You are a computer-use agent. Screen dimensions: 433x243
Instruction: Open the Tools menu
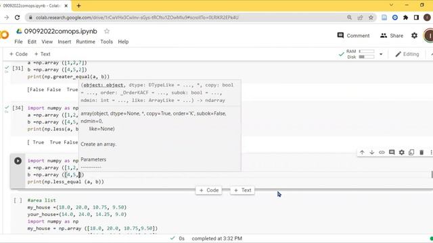107,42
